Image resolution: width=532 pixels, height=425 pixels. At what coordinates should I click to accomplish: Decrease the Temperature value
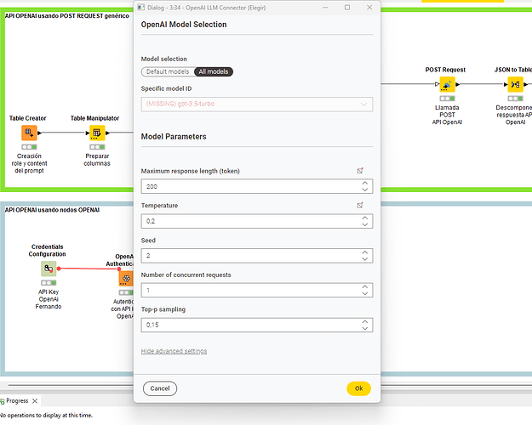(364, 224)
